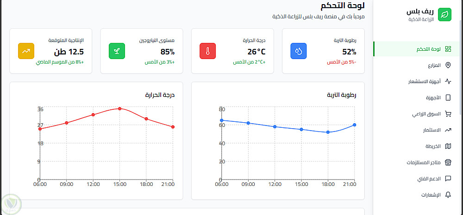Click the green sprout nitrogen level icon
The image size is (463, 215).
pos(117,51)
